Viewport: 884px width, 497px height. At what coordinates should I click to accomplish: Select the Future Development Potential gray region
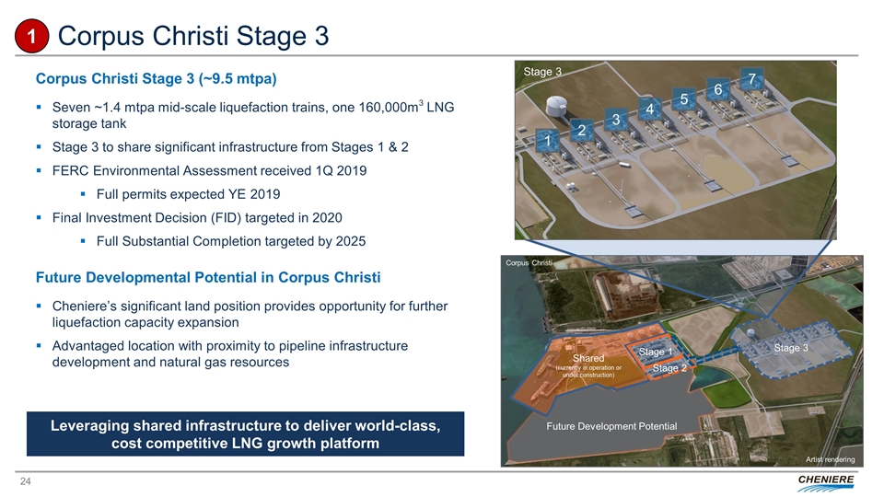point(612,425)
